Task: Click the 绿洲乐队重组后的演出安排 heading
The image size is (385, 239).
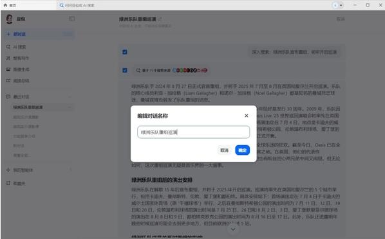Action: pos(162,180)
